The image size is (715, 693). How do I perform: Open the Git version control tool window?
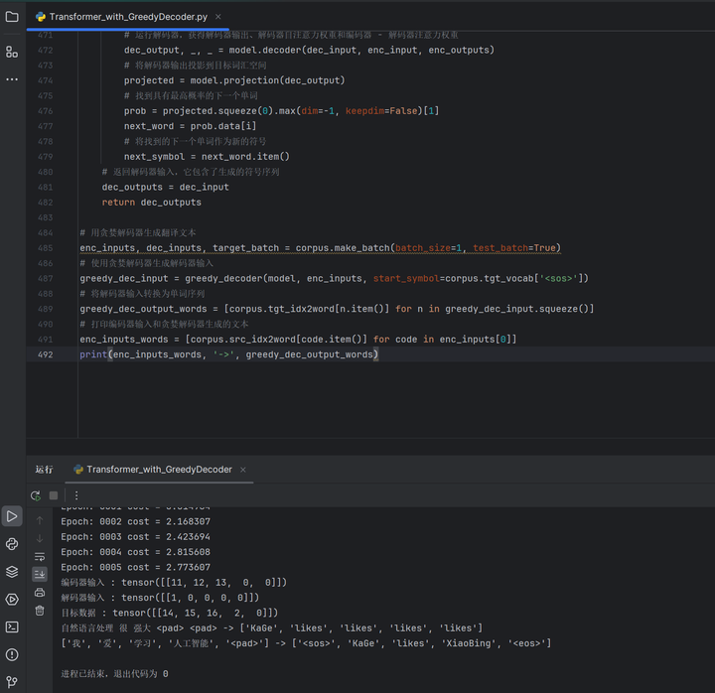12,682
